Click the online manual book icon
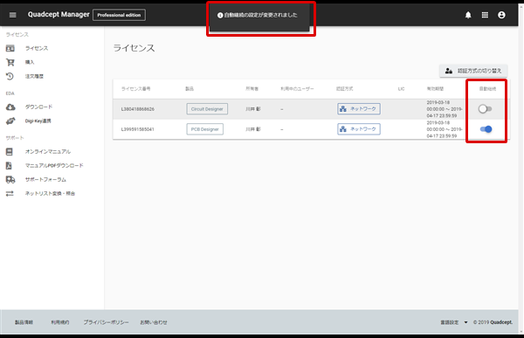The image size is (524, 338). coord(10,151)
